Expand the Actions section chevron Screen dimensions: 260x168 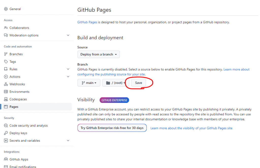[x=68, y=77]
